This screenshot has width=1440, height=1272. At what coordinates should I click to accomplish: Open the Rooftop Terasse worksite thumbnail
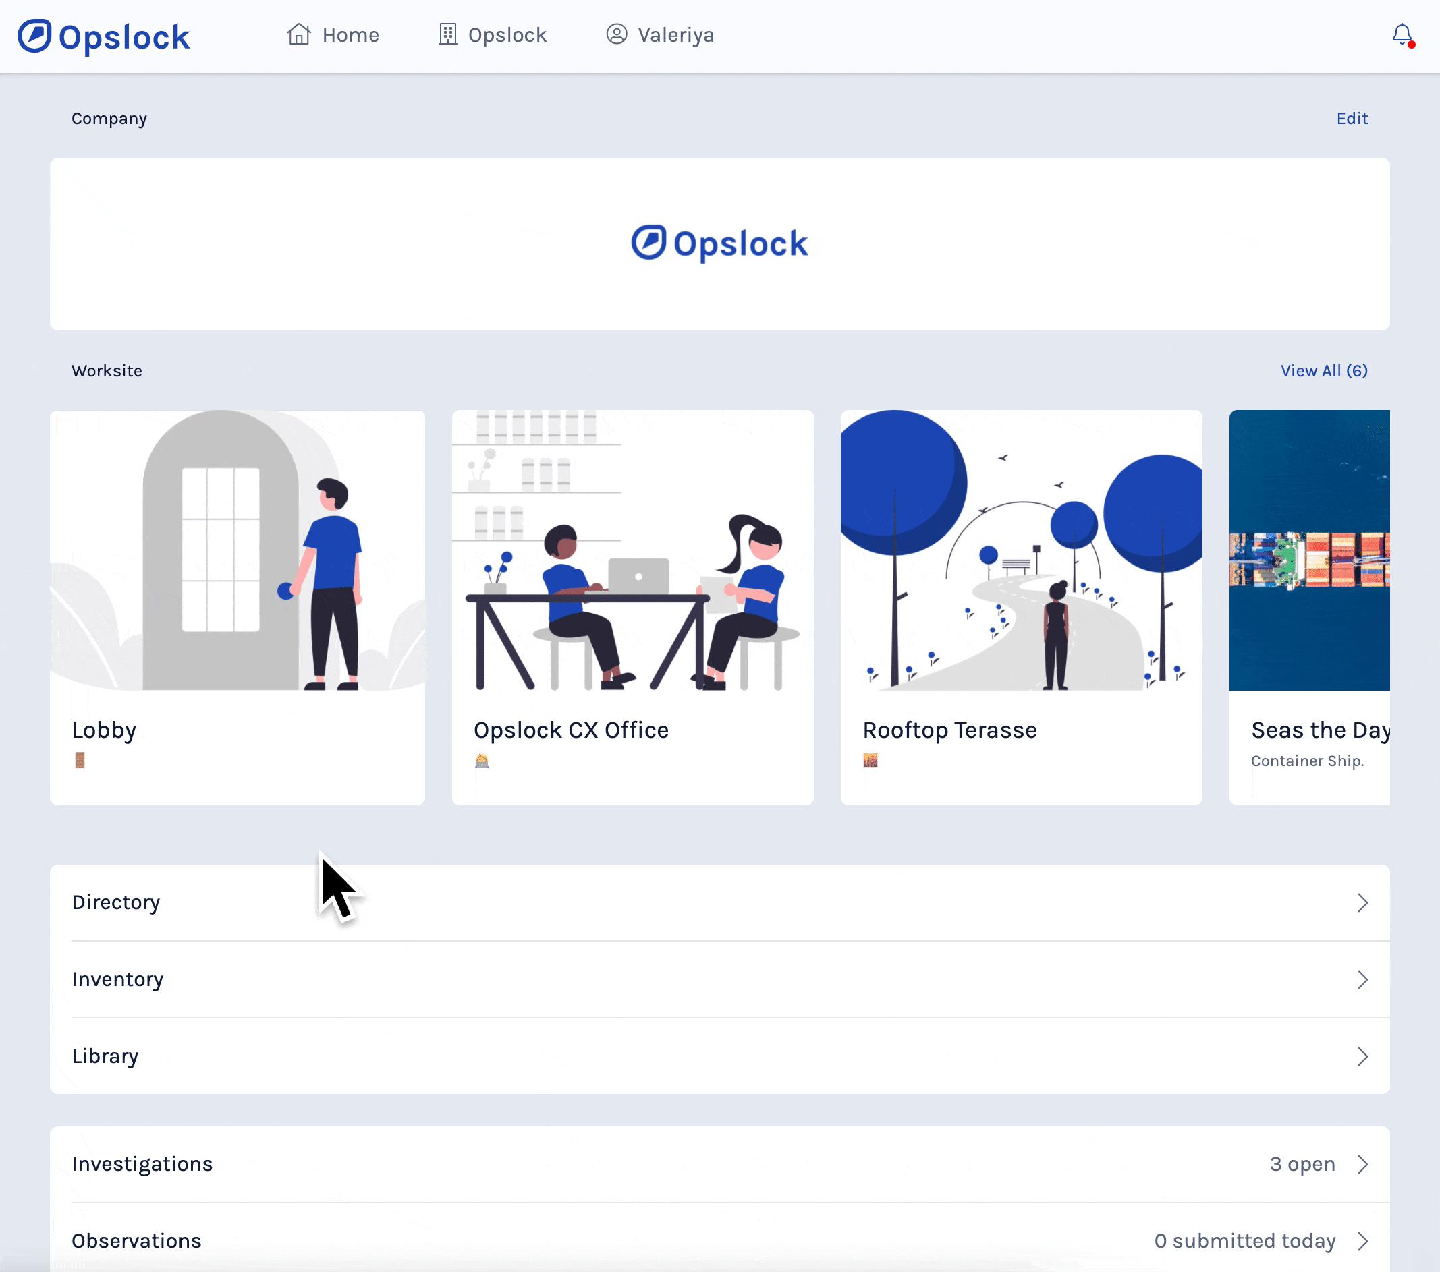pos(1021,550)
